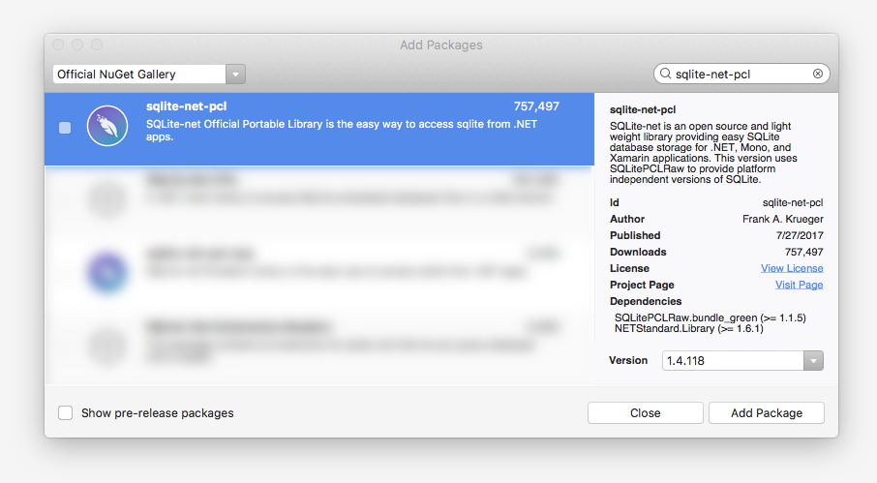
Task: Click the blurred gray icon of second result
Action: 107,199
